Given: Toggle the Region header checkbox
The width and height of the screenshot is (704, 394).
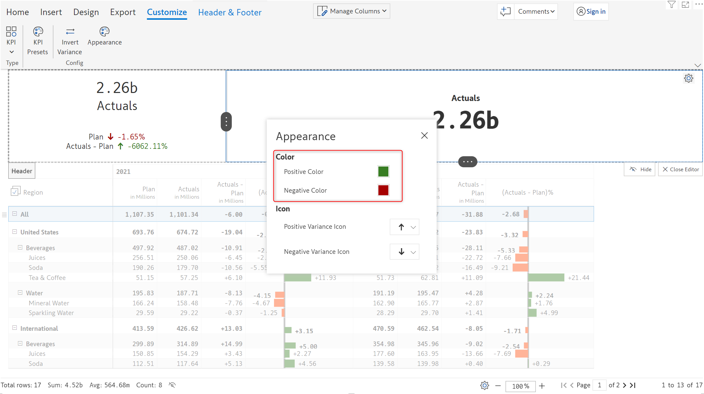Looking at the screenshot, I should (15, 192).
